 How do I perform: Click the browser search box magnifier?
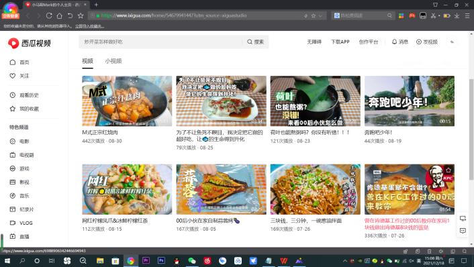point(389,15)
